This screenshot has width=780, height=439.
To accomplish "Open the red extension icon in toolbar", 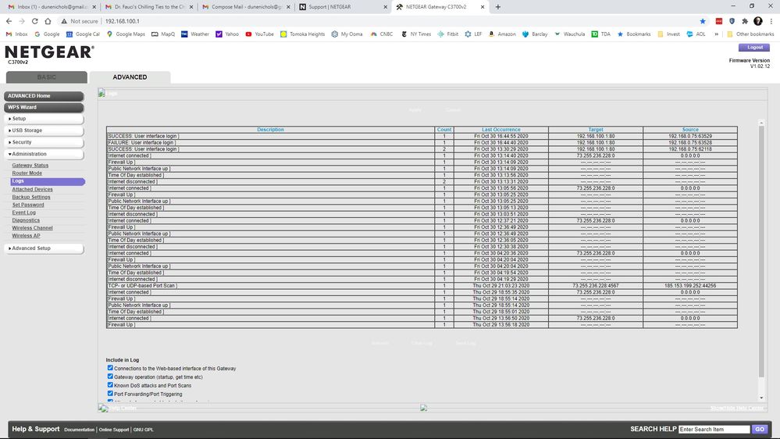I will pos(719,21).
